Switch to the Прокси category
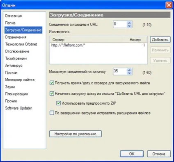Viewport: 174px width, 162px height. click(x=11, y=73)
